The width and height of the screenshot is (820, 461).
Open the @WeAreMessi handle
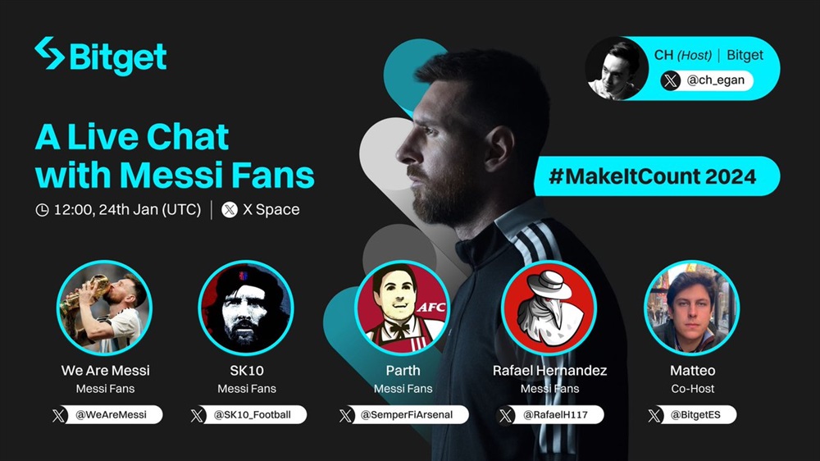coord(107,415)
